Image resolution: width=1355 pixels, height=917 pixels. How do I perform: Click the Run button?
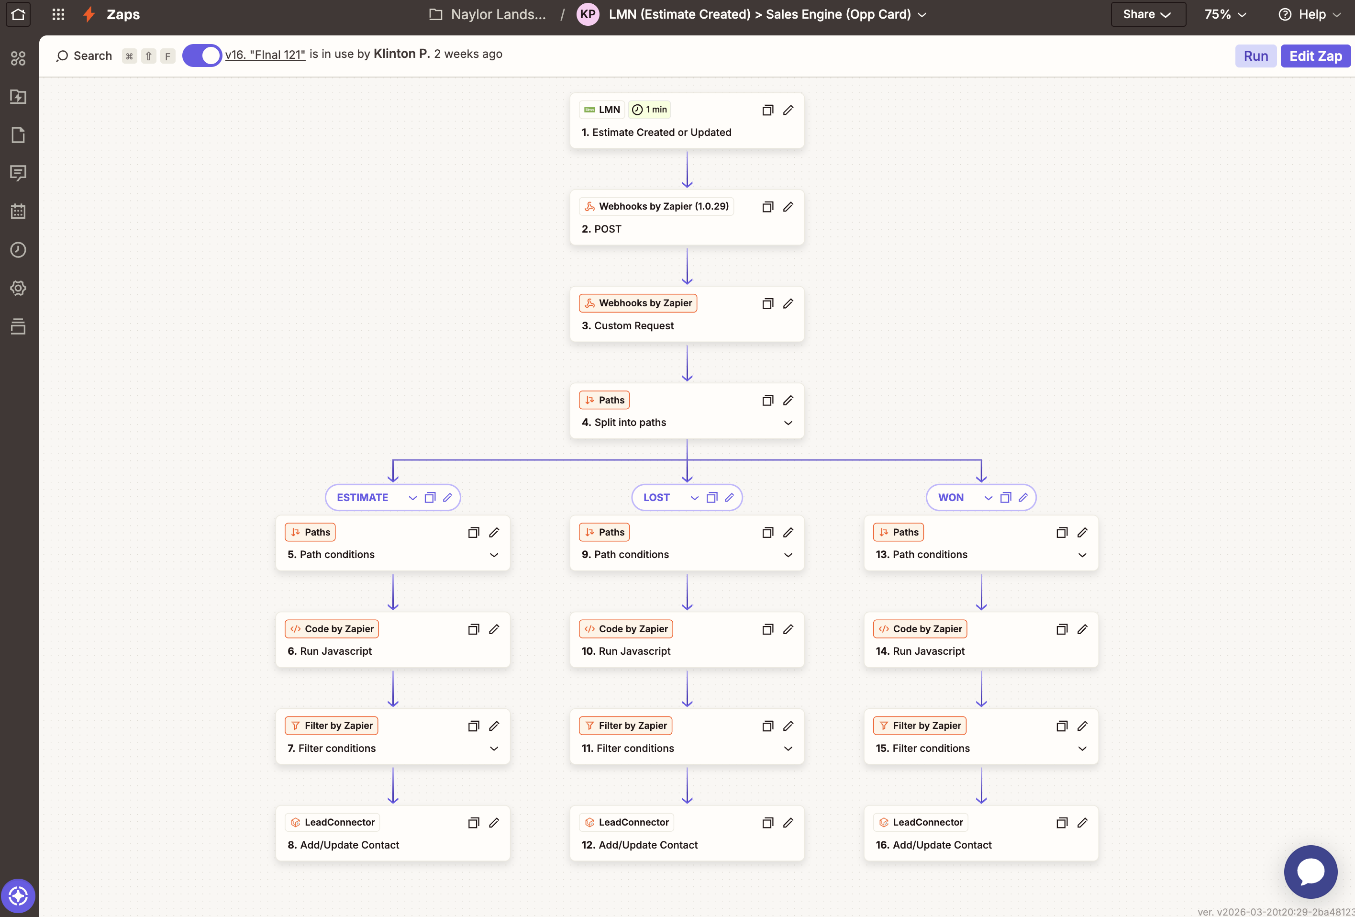[1255, 56]
